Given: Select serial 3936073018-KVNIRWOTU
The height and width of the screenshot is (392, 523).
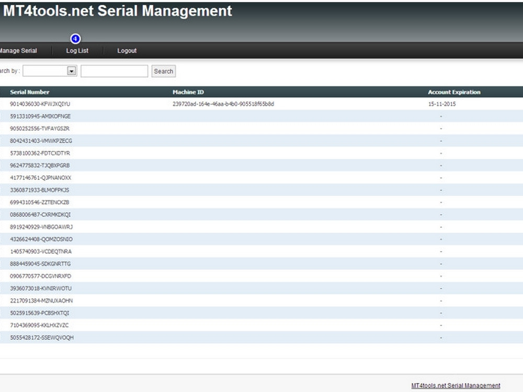Looking at the screenshot, I should [x=41, y=289].
